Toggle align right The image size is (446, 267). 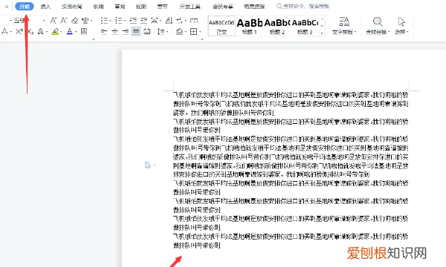click(126, 31)
